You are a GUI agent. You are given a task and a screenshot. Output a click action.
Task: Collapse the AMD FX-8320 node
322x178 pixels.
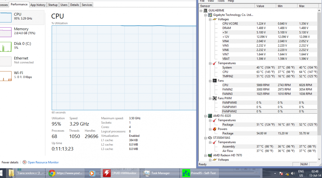[206, 116]
